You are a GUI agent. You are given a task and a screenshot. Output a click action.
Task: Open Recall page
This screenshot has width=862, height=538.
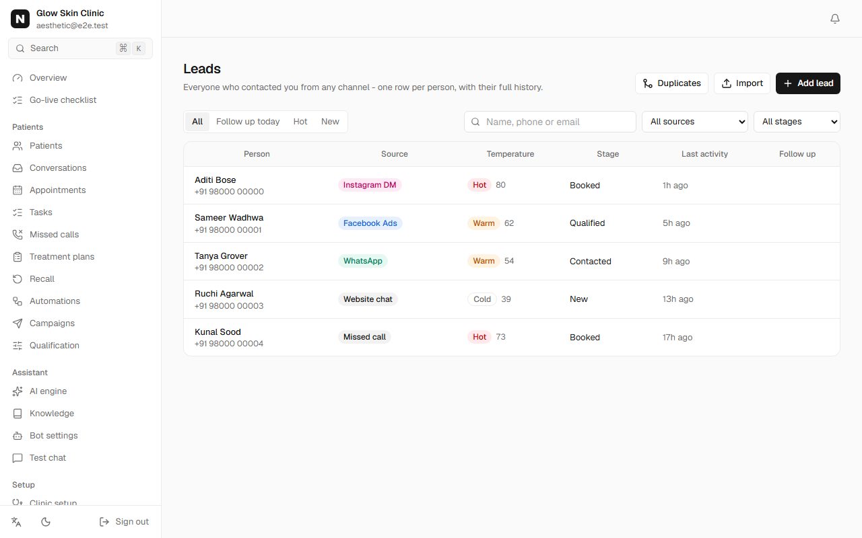[x=80, y=279]
